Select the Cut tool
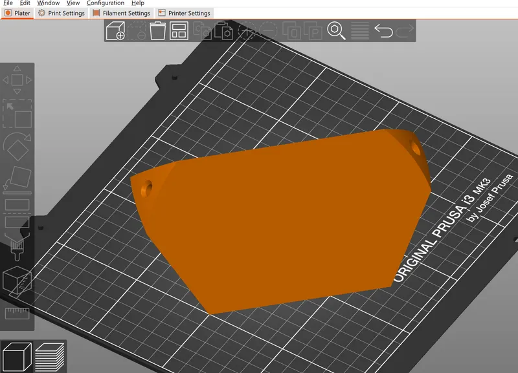This screenshot has width=518, height=373. click(x=17, y=213)
